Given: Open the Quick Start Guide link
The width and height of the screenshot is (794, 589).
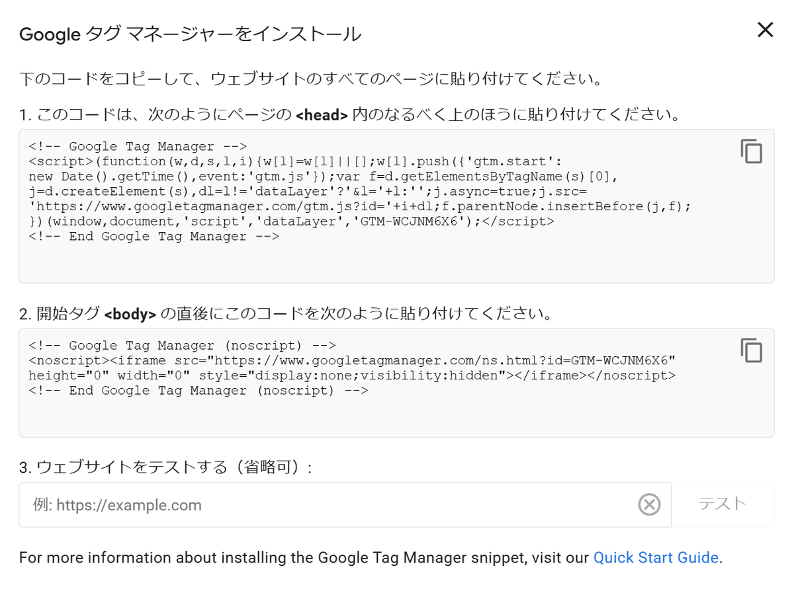Looking at the screenshot, I should click(656, 557).
